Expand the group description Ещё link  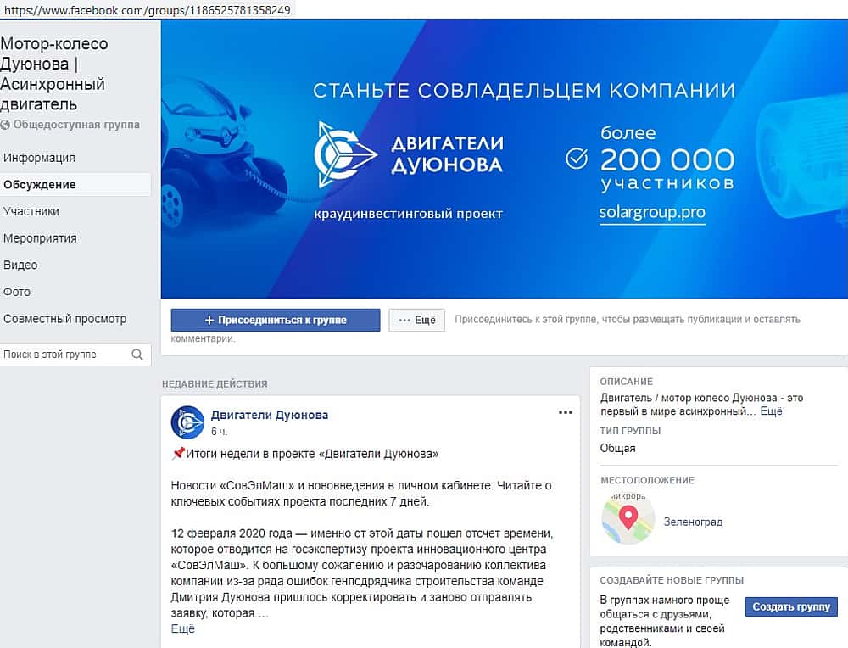(771, 411)
